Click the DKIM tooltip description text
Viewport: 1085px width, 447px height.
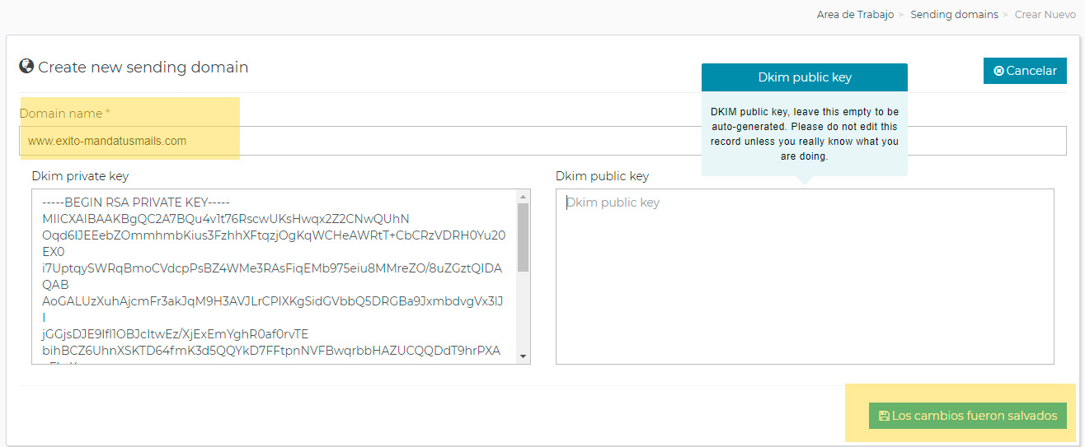pyautogui.click(x=805, y=133)
